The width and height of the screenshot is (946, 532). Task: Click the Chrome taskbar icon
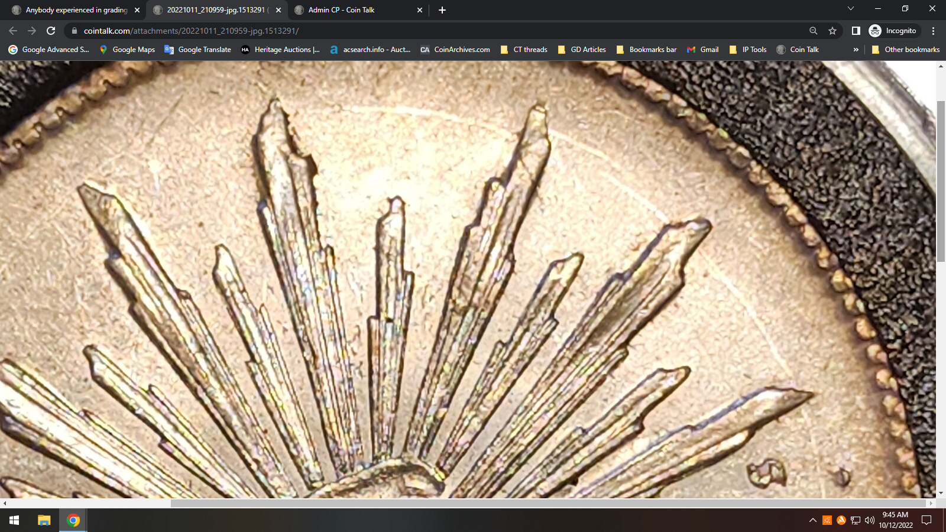73,520
